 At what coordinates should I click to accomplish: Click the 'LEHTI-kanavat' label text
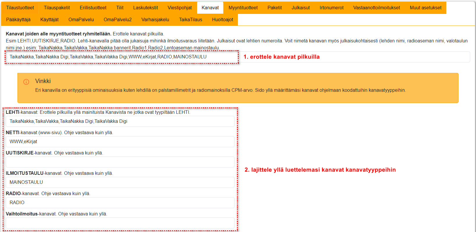pos(22,112)
